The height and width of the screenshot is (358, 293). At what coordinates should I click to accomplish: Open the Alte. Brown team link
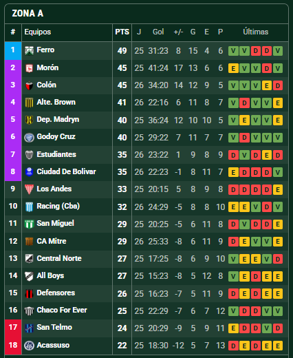[56, 102]
